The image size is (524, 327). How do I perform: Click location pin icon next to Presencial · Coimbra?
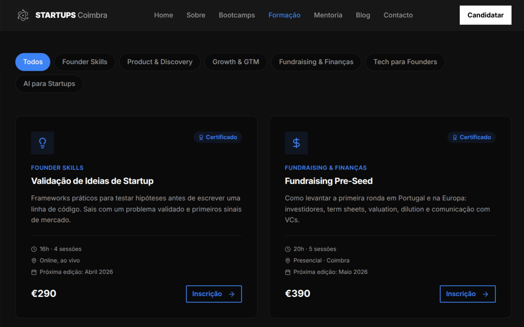pyautogui.click(x=288, y=261)
